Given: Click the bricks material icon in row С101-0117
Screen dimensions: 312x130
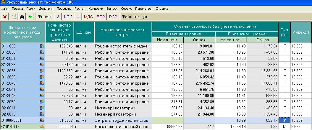Looking at the screenshot, I should point(42,126).
